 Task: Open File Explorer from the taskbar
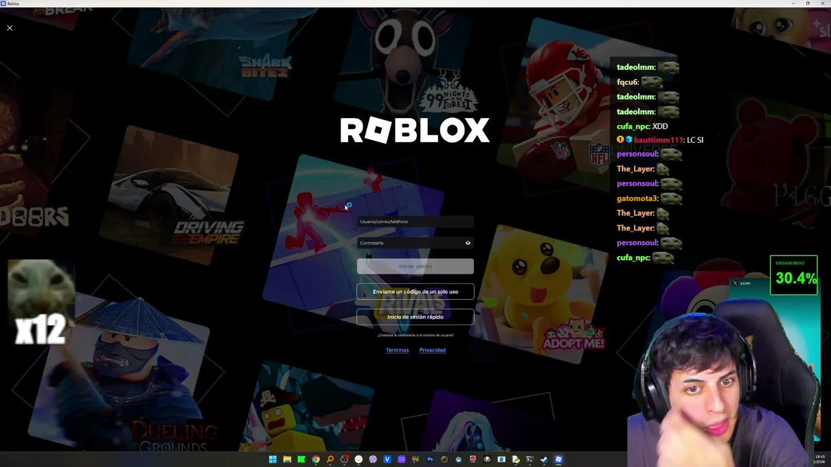(x=287, y=460)
